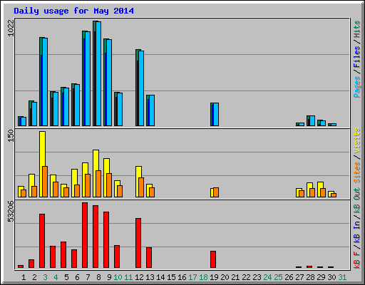Click the cyan pages bar above day 1
This screenshot has height=285, width=365.
pos(24,122)
